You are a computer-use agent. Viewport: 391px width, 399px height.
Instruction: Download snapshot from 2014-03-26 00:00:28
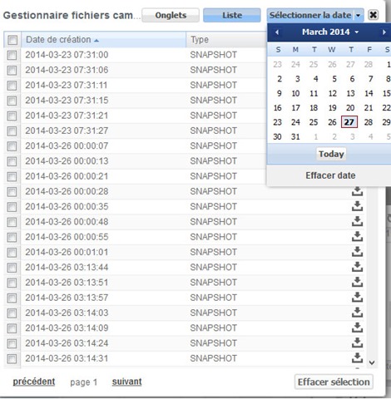tap(357, 191)
